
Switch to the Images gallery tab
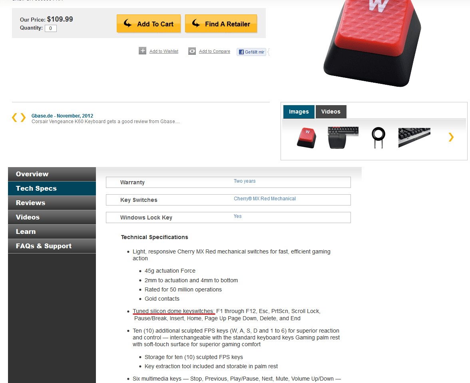click(299, 112)
